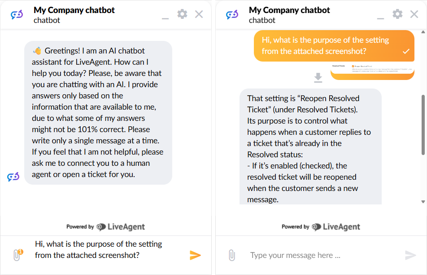Click the paperclip showing the attachment badge
Viewport: 427px width, 275px height.
(17, 255)
